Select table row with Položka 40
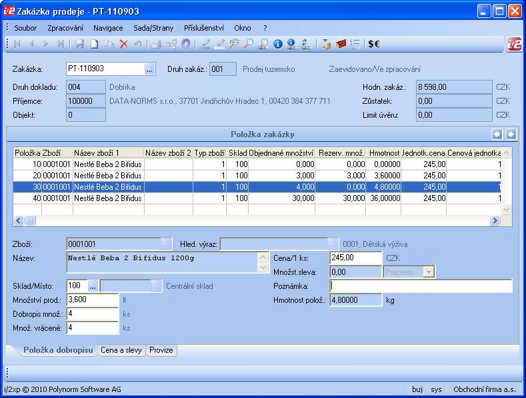 click(x=257, y=198)
